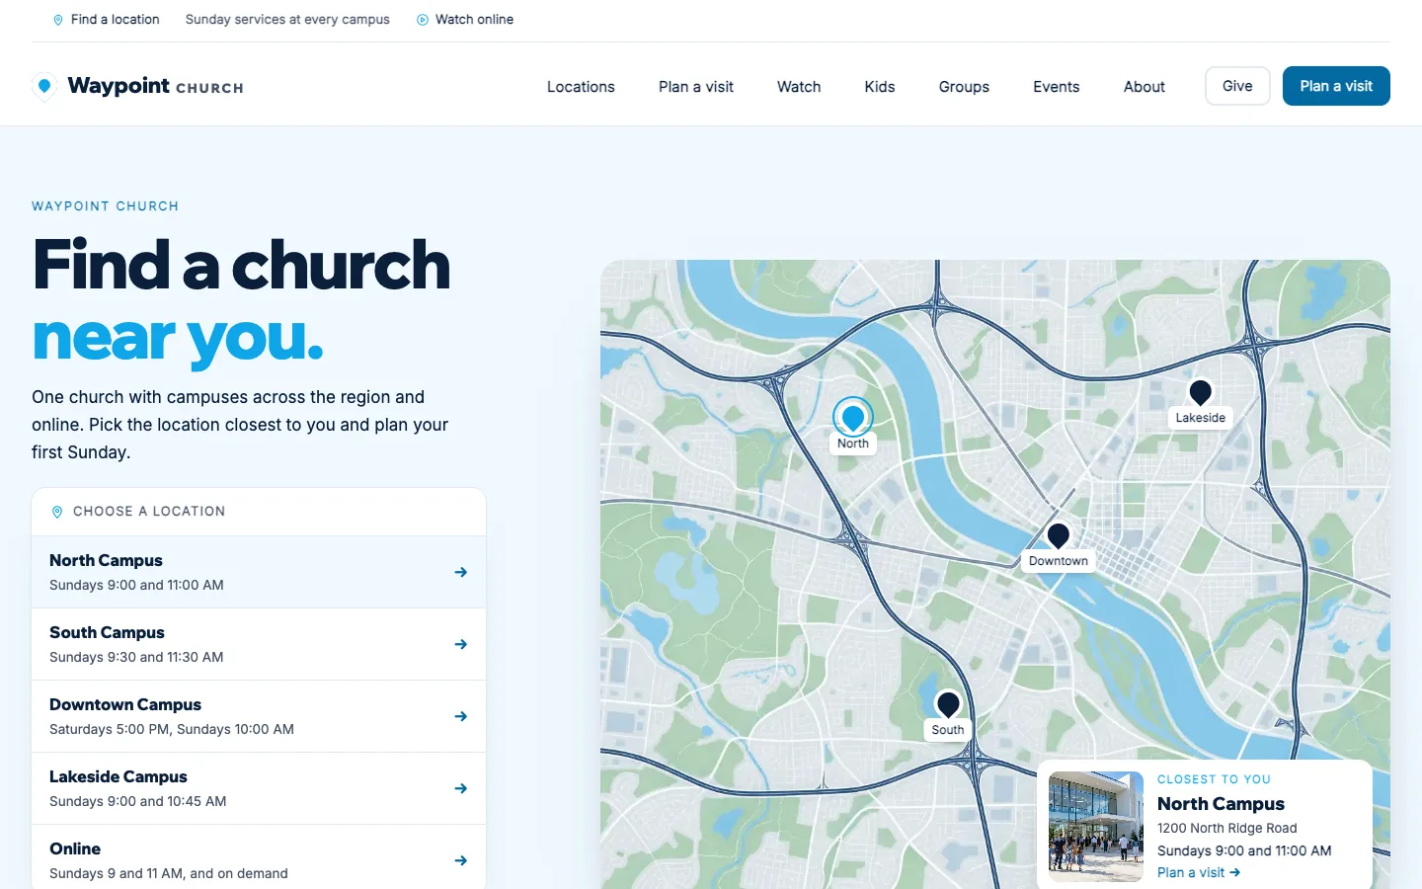Click the arrow on North Campus row
1422x889 pixels.
461,572
